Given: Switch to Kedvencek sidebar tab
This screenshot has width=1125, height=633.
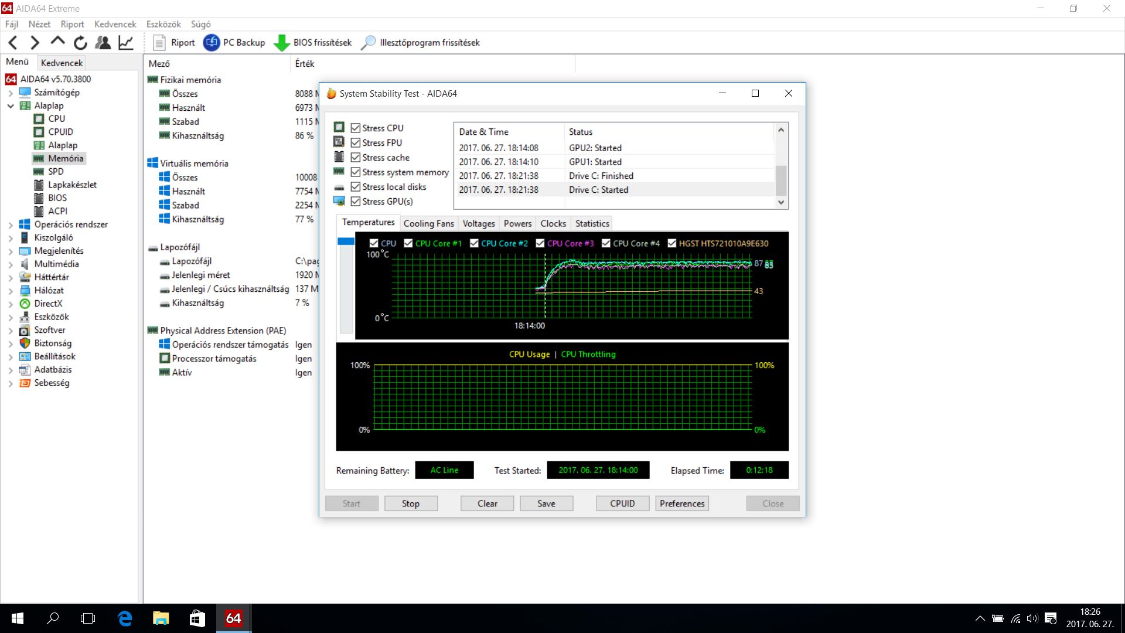Looking at the screenshot, I should (62, 63).
